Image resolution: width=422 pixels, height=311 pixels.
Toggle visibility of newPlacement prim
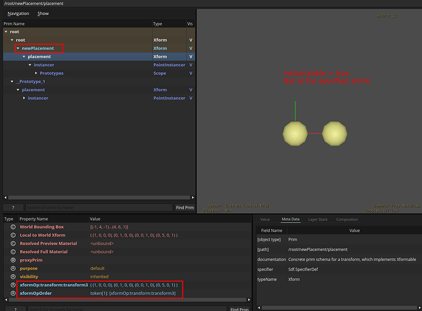191,49
